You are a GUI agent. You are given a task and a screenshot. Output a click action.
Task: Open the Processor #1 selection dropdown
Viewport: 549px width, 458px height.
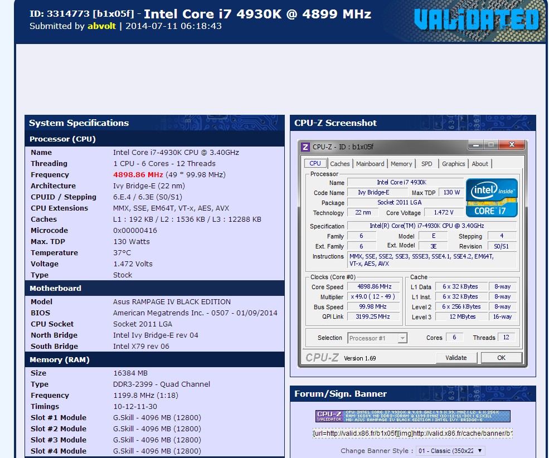377,338
